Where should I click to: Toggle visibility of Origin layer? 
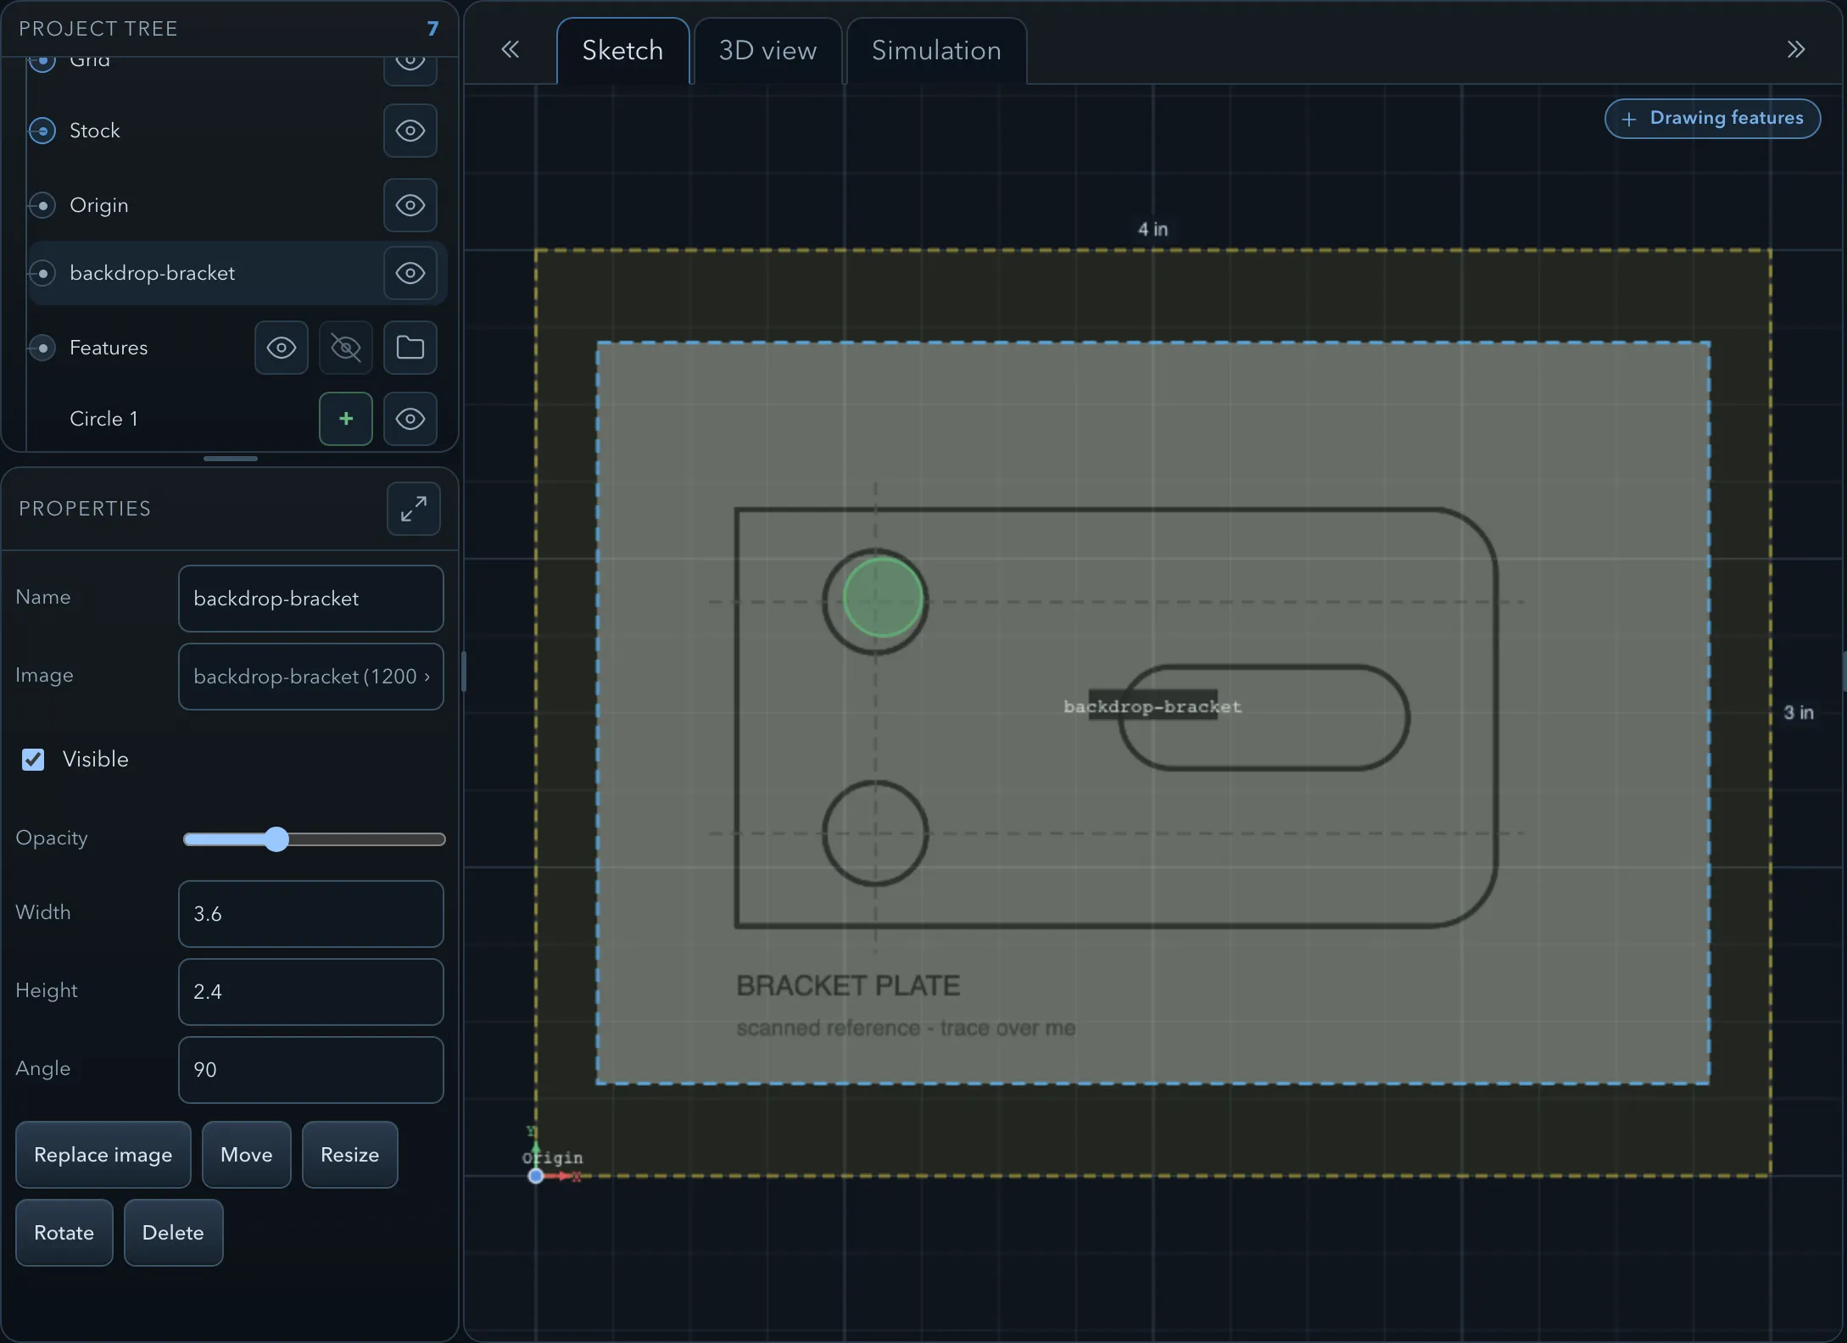410,205
